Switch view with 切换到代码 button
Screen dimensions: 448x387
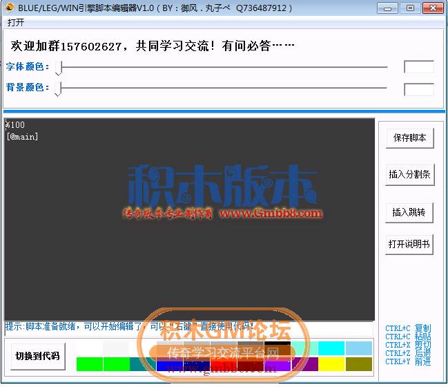click(38, 356)
